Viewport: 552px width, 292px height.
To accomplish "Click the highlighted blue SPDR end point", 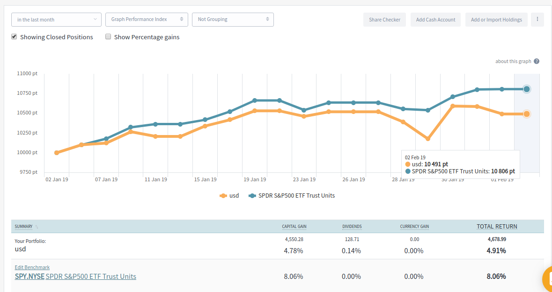I will [527, 89].
